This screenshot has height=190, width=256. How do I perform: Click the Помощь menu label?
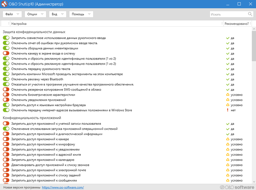pos(78,14)
